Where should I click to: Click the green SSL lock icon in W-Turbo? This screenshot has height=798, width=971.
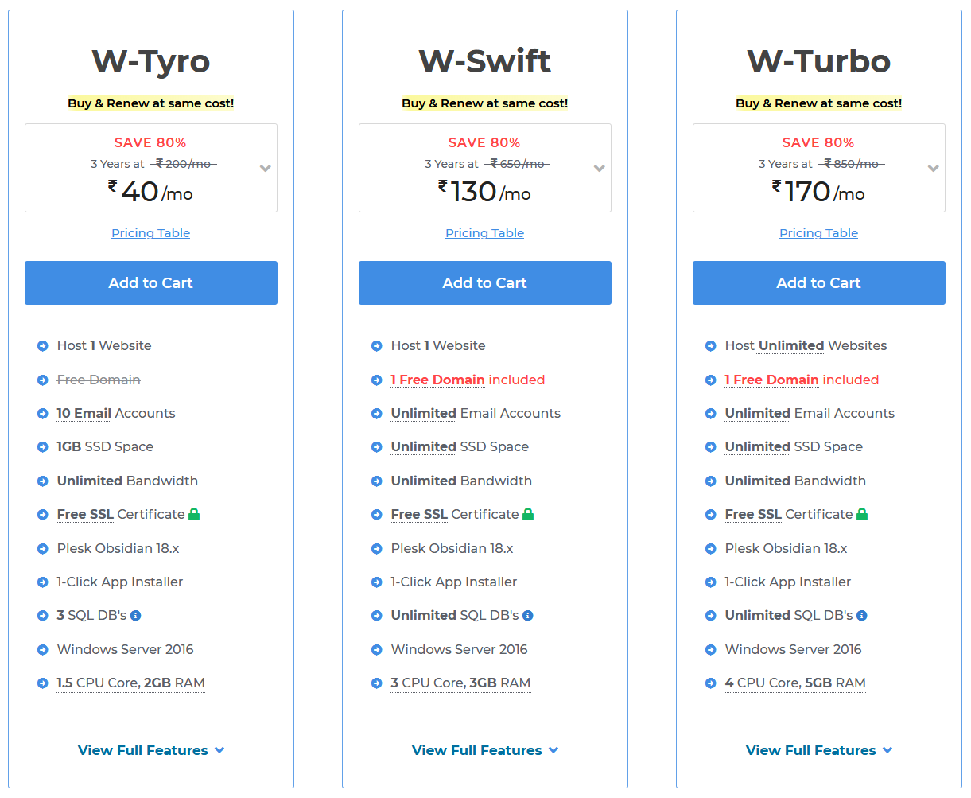862,514
